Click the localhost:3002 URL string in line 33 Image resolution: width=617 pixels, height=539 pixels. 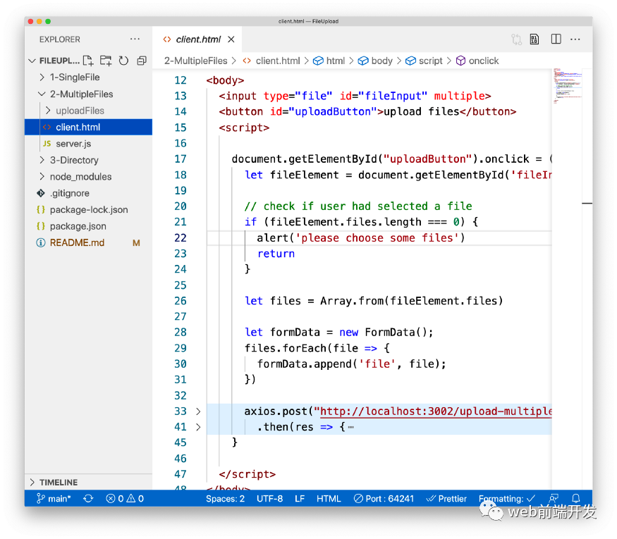tap(436, 411)
